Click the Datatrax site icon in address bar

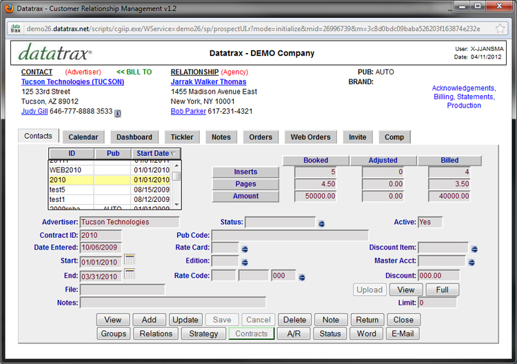[15, 29]
